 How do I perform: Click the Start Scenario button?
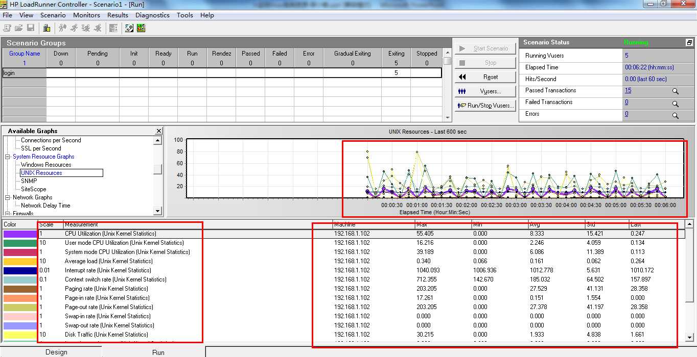coord(485,48)
